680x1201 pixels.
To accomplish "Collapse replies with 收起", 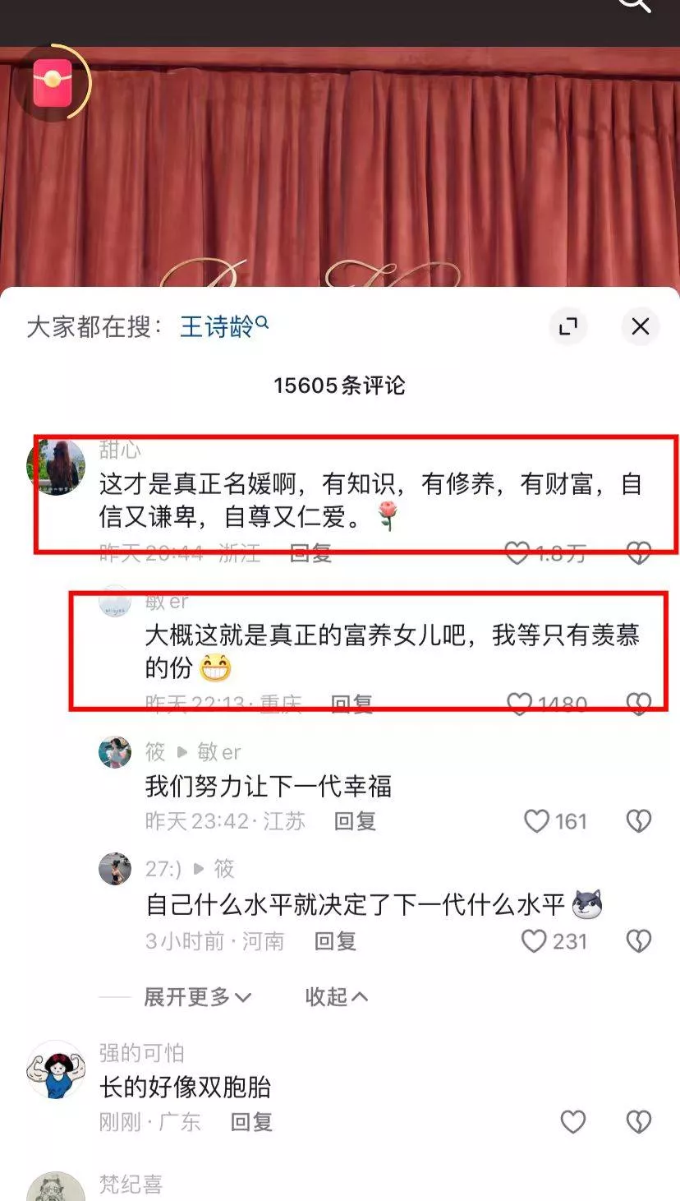I will click(337, 997).
